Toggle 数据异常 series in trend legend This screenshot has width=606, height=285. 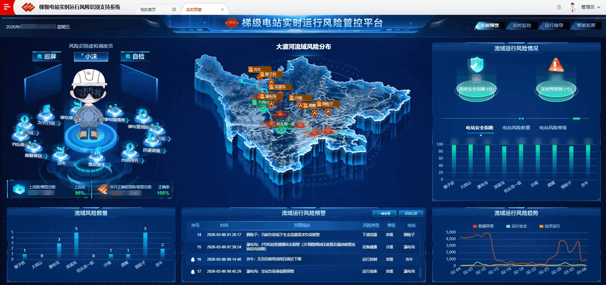pyautogui.click(x=483, y=226)
